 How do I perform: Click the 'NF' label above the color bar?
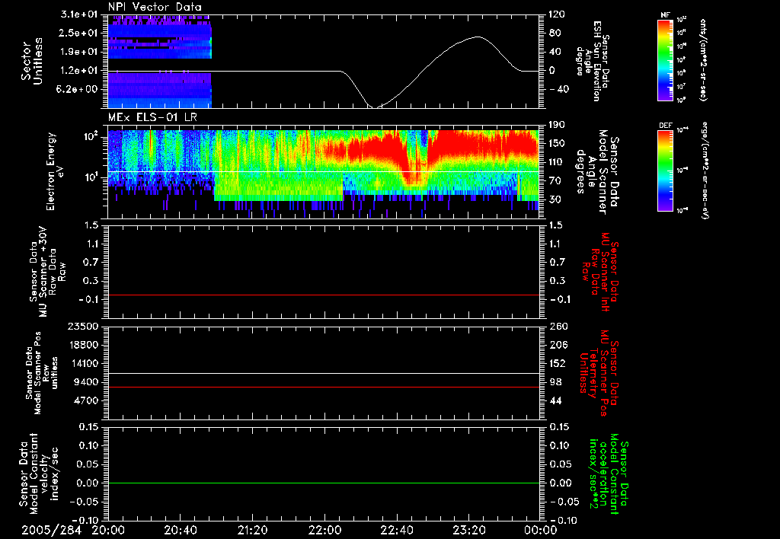tap(665, 15)
